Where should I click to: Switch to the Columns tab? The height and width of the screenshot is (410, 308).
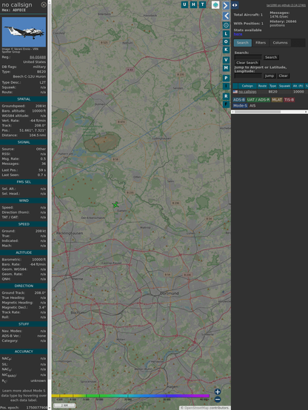(280, 43)
